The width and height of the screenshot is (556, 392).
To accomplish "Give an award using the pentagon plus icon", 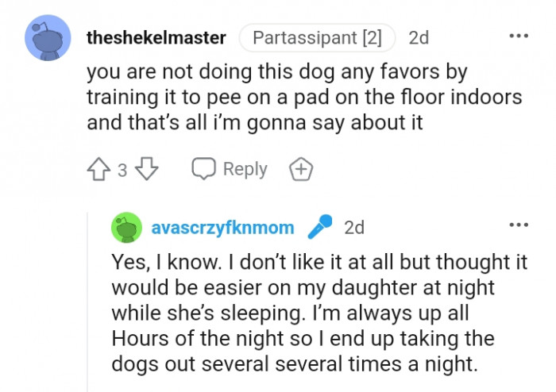I will point(302,169).
